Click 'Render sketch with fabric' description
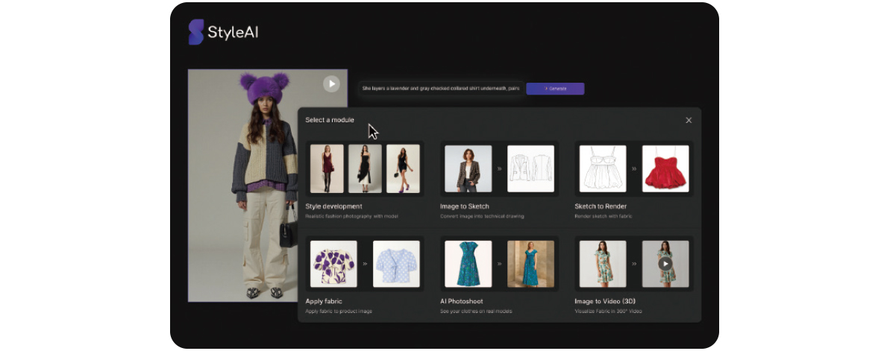Image resolution: width=890 pixels, height=351 pixels. (x=604, y=217)
